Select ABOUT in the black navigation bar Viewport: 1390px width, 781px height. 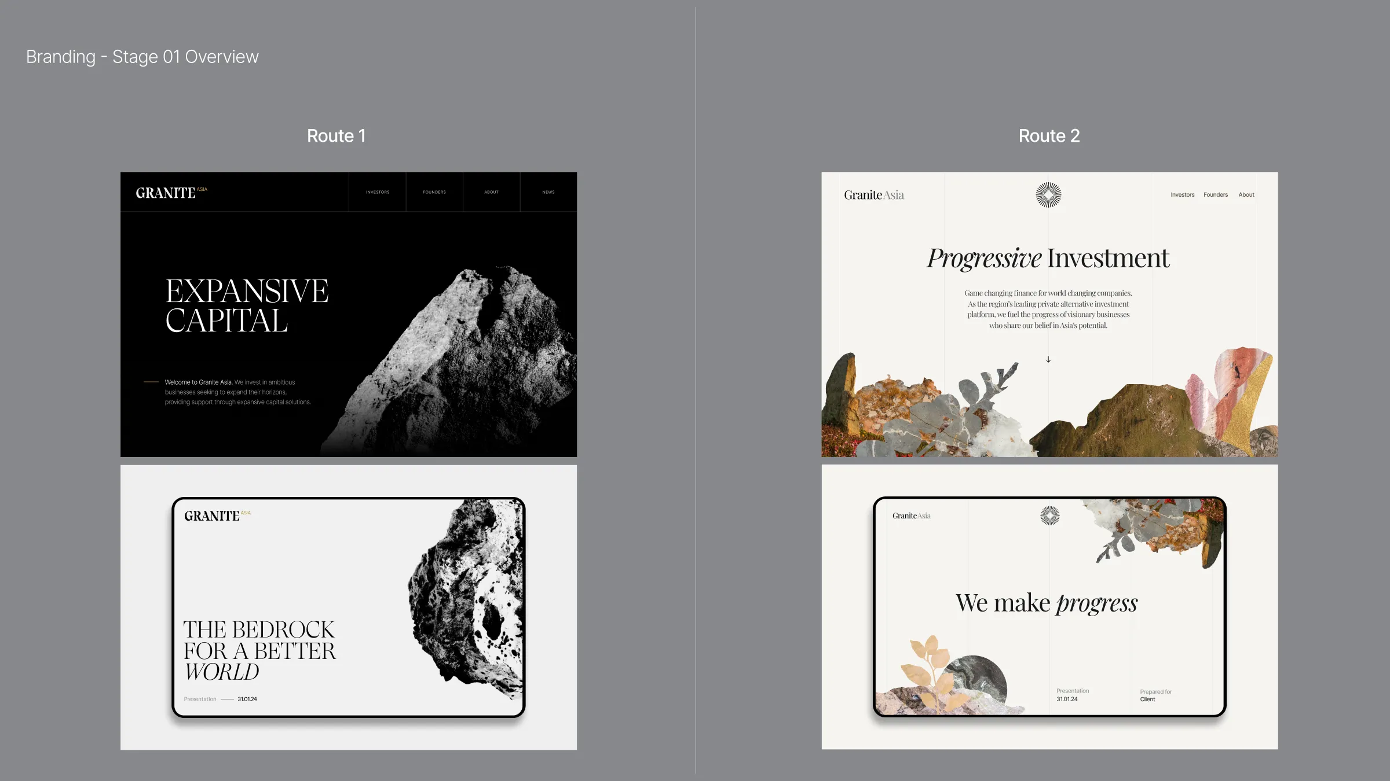click(491, 192)
